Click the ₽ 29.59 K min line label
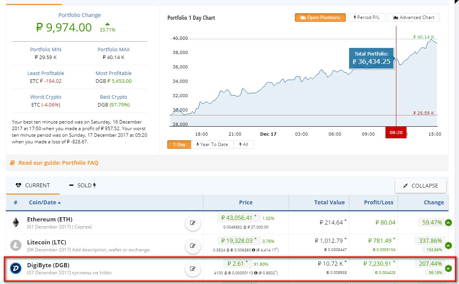 click(424, 113)
